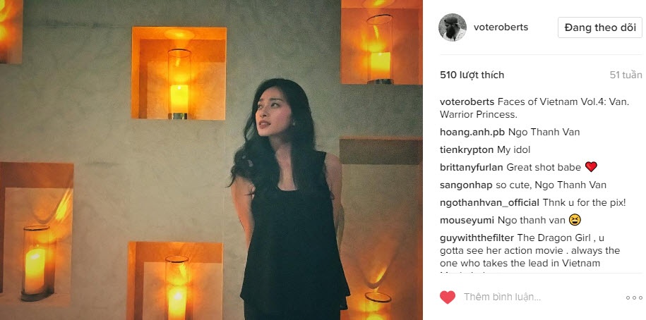Click voteroberts profile avatar

pos(453,27)
